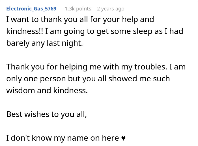Open the "2 years ago" timestamp permalink
This screenshot has height=146, width=198.
pos(110,9)
